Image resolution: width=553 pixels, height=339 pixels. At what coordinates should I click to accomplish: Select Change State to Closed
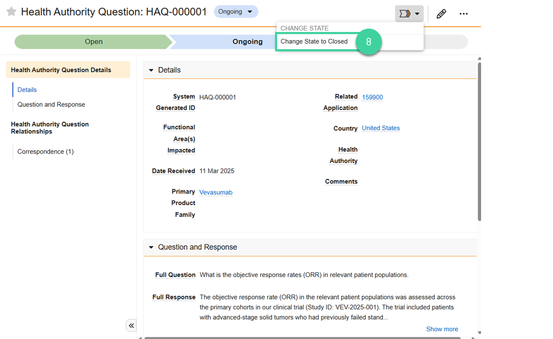(x=314, y=42)
